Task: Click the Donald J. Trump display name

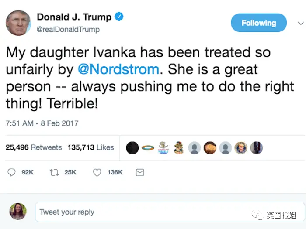Action: click(74, 17)
